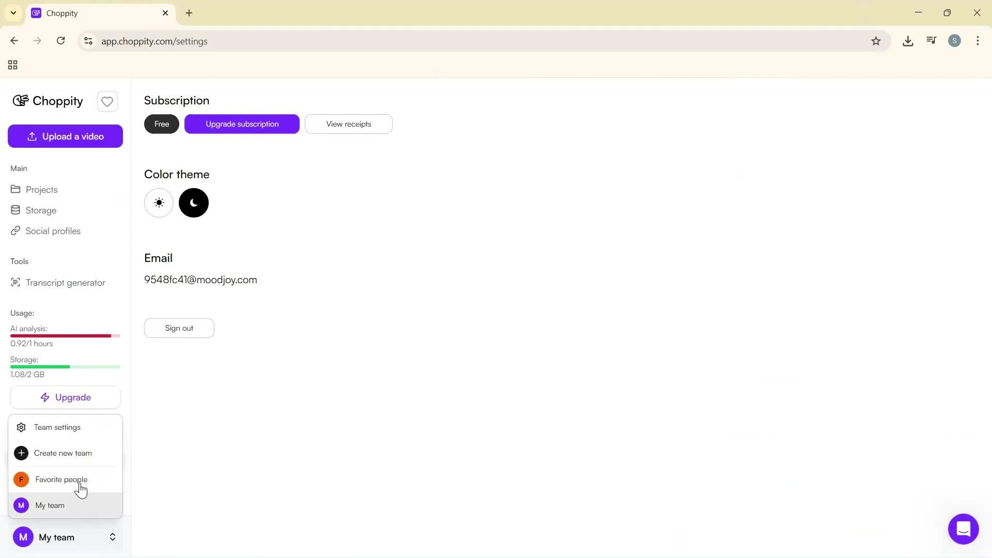Image resolution: width=992 pixels, height=558 pixels.
Task: Open the Transcript generator tool
Action: tap(65, 283)
